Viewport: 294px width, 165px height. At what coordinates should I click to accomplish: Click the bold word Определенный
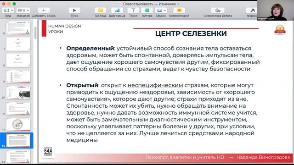pyautogui.click(x=90, y=48)
